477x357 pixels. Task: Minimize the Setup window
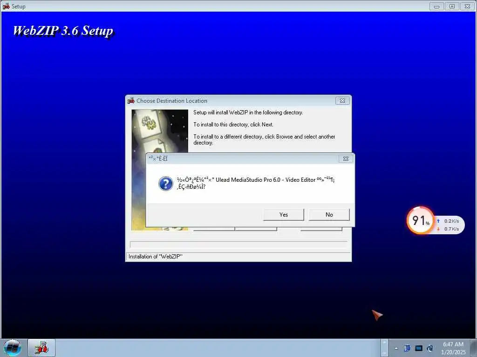tap(436, 7)
